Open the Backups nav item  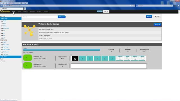[x=46, y=12]
